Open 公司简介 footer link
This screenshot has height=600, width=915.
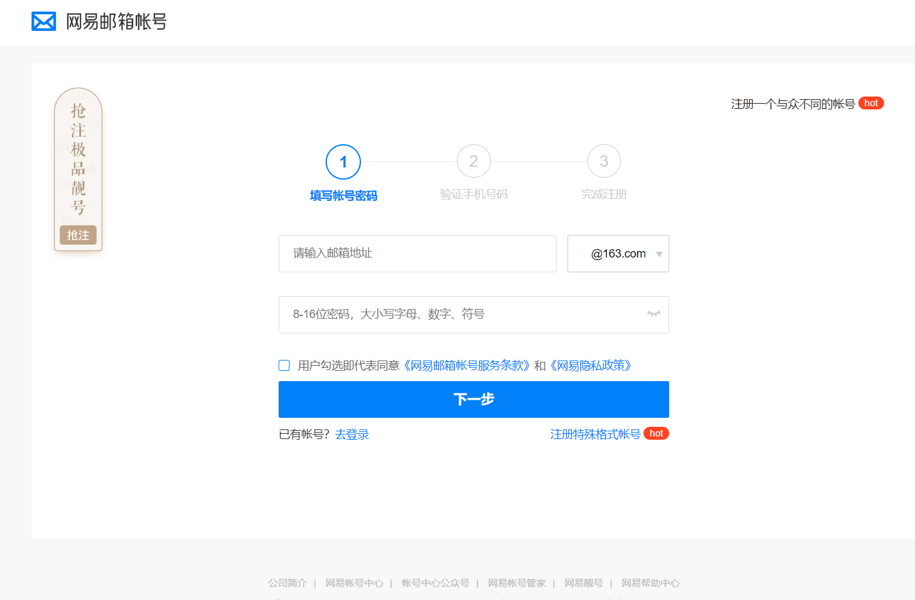288,583
